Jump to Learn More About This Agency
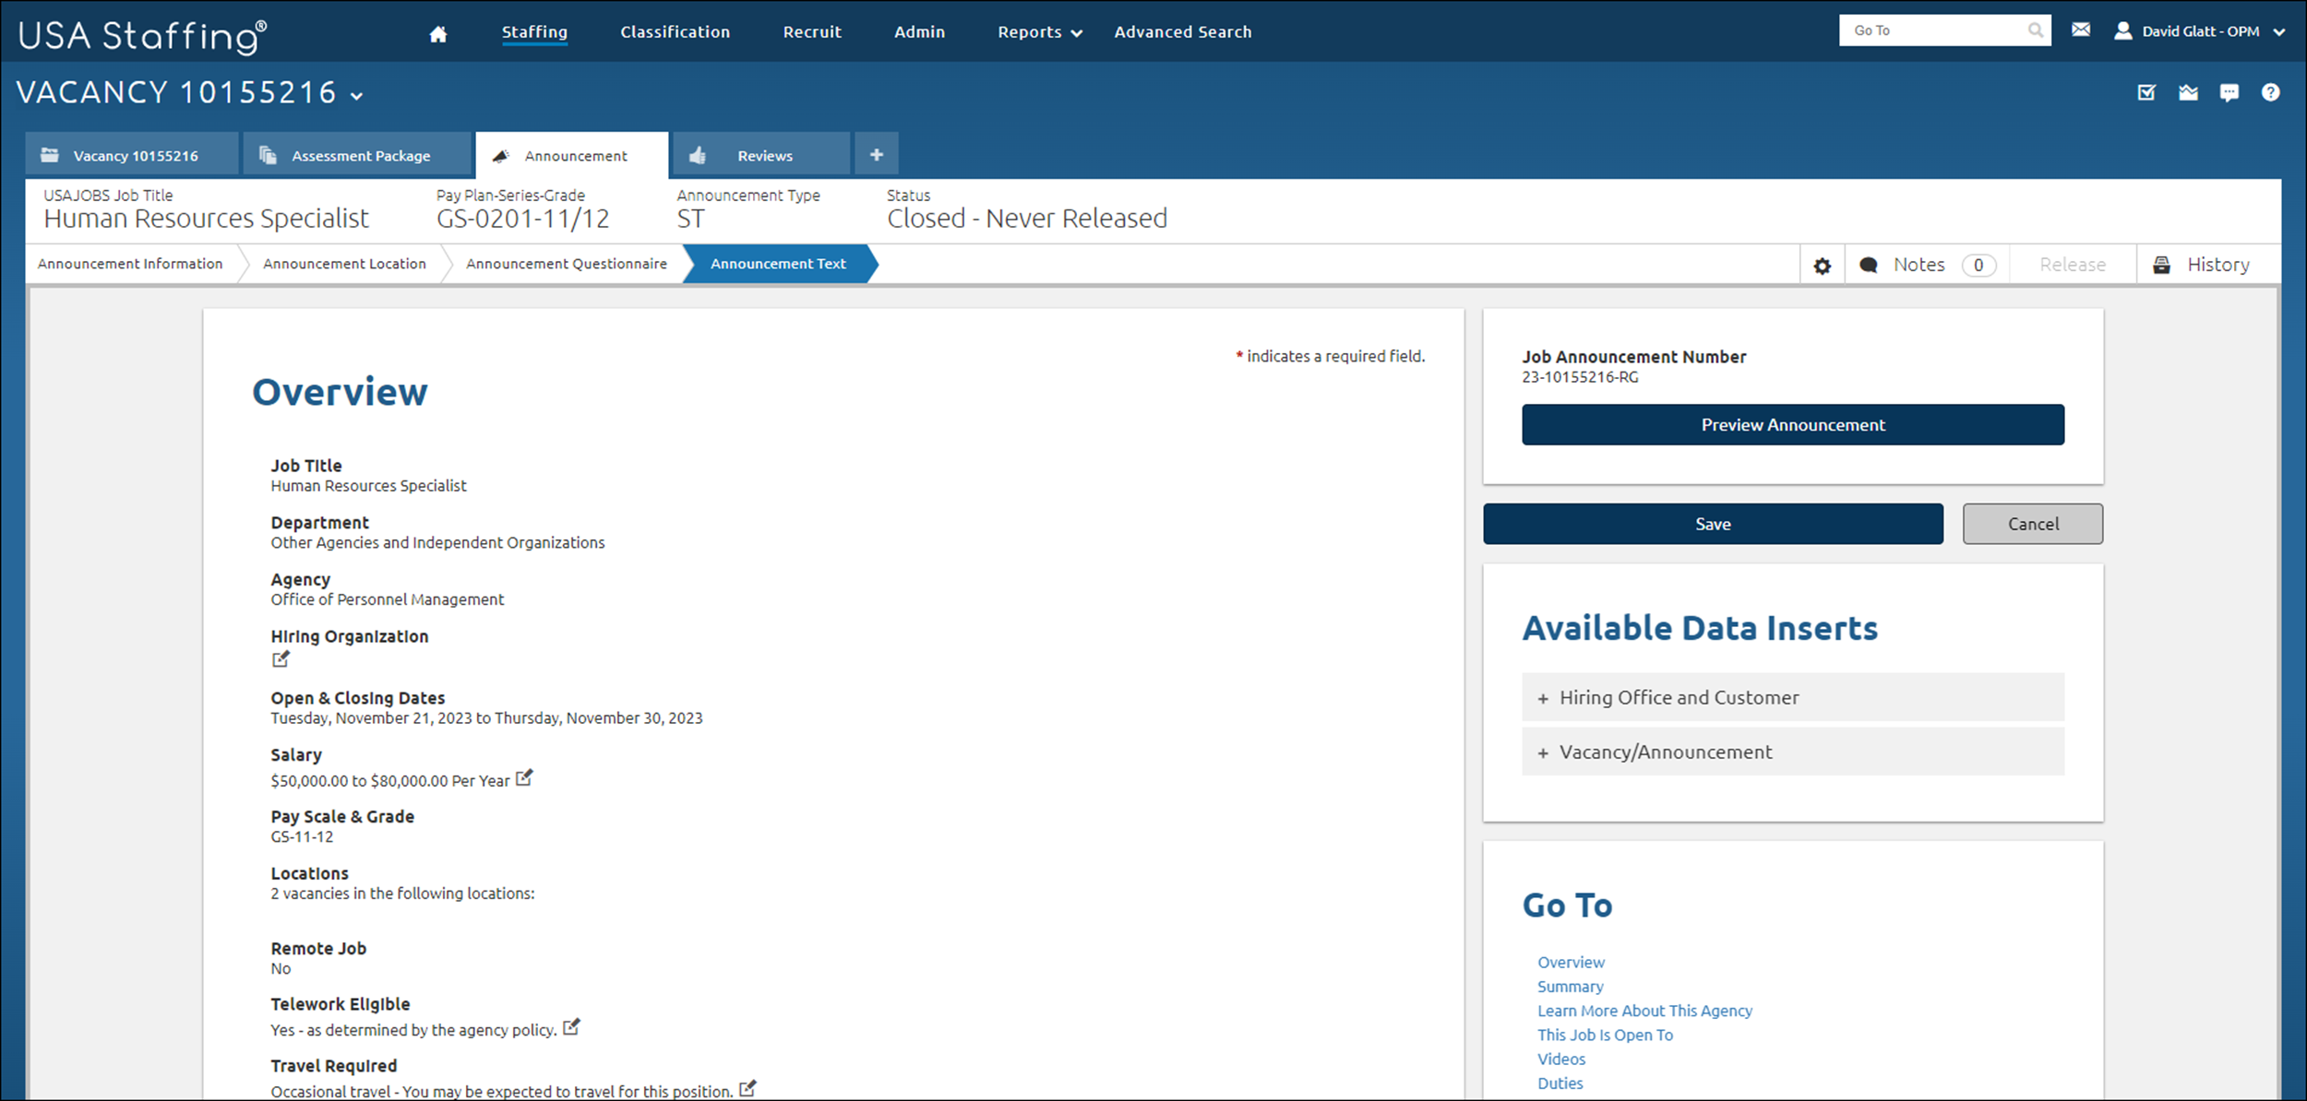 [x=1644, y=1011]
